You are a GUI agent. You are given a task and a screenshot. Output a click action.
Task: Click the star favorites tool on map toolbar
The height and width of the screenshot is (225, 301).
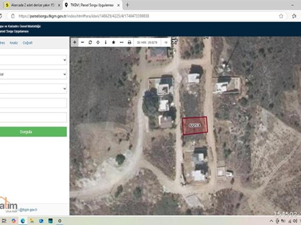(x=113, y=42)
